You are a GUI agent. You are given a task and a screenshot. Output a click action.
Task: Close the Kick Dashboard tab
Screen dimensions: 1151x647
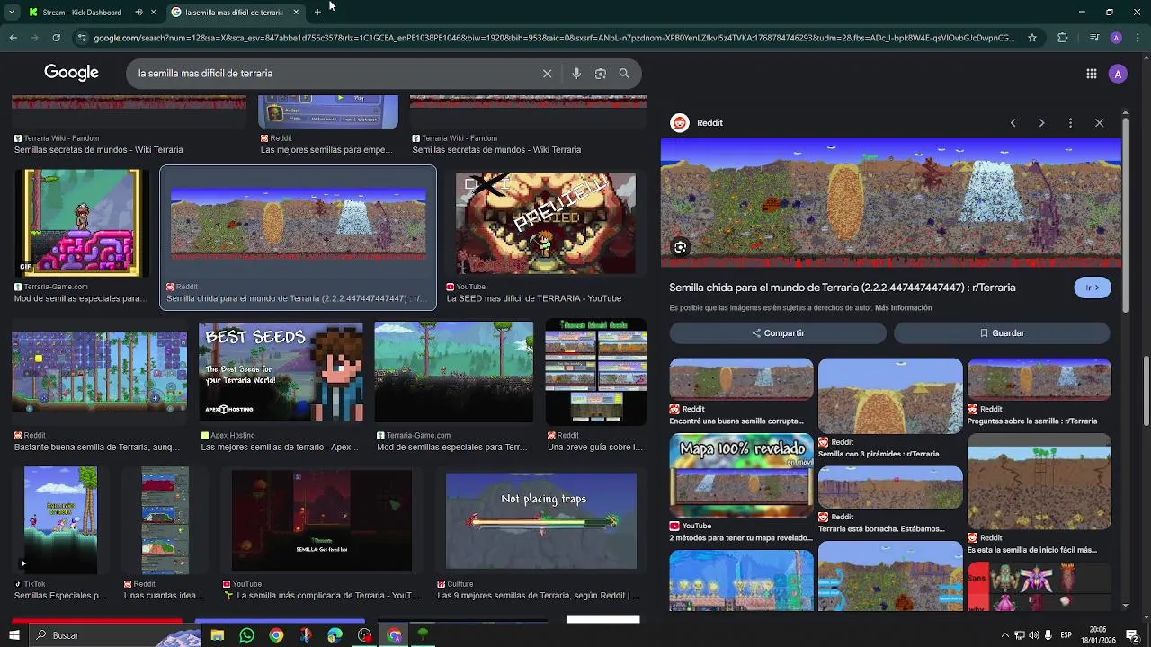(153, 13)
